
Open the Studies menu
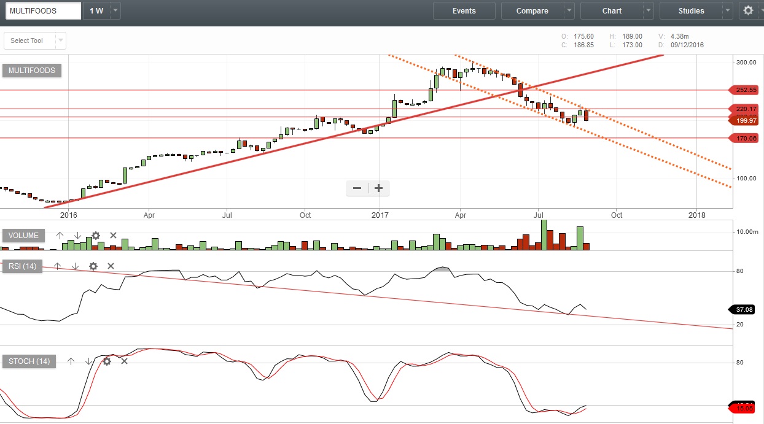[x=691, y=11]
